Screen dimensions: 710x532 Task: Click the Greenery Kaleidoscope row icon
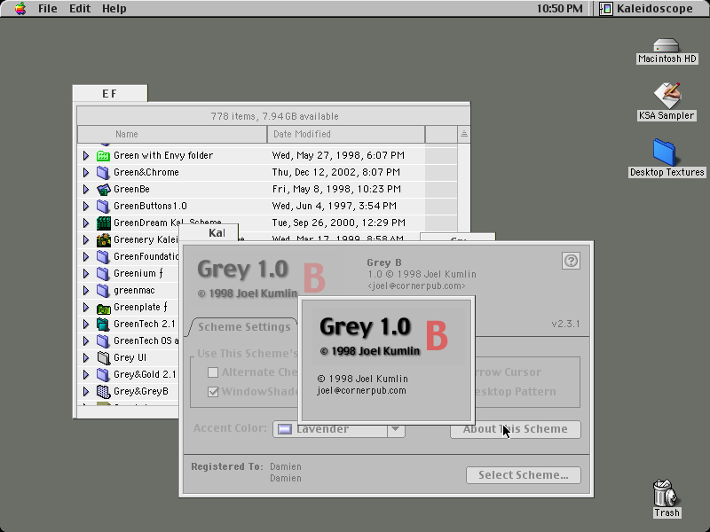point(103,239)
